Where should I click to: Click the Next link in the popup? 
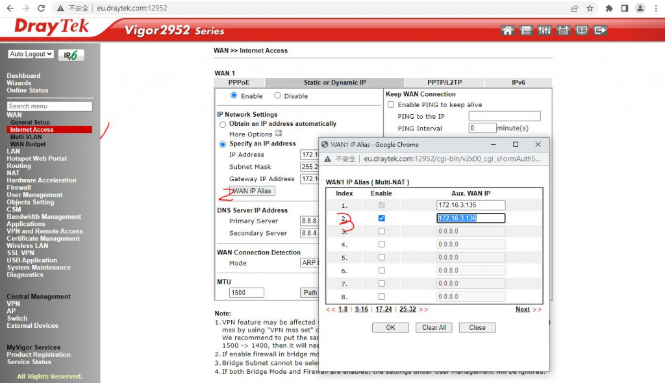523,309
